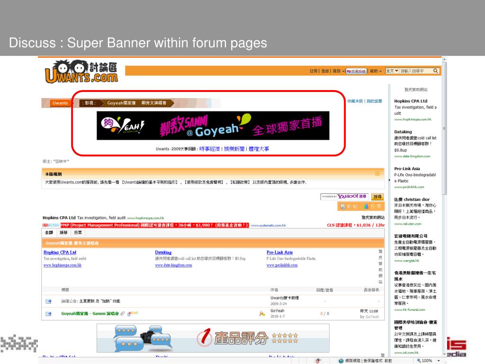Click the 登錄 login link
This screenshot has height=364, width=485.
325,71
